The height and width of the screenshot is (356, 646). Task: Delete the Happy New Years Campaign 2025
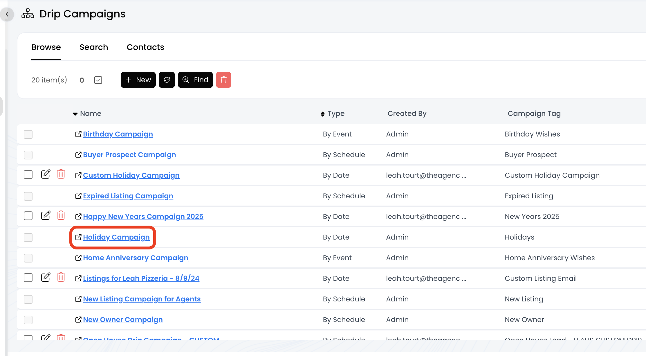pos(61,215)
